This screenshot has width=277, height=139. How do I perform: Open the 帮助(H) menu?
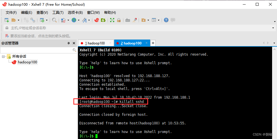click(x=110, y=13)
